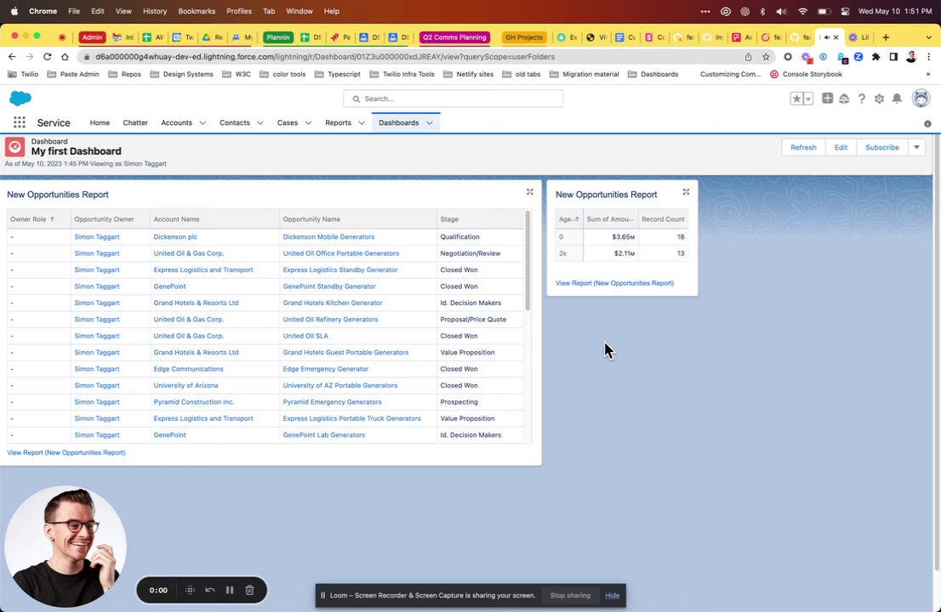Open the Trailhead guidance icon

(x=844, y=99)
